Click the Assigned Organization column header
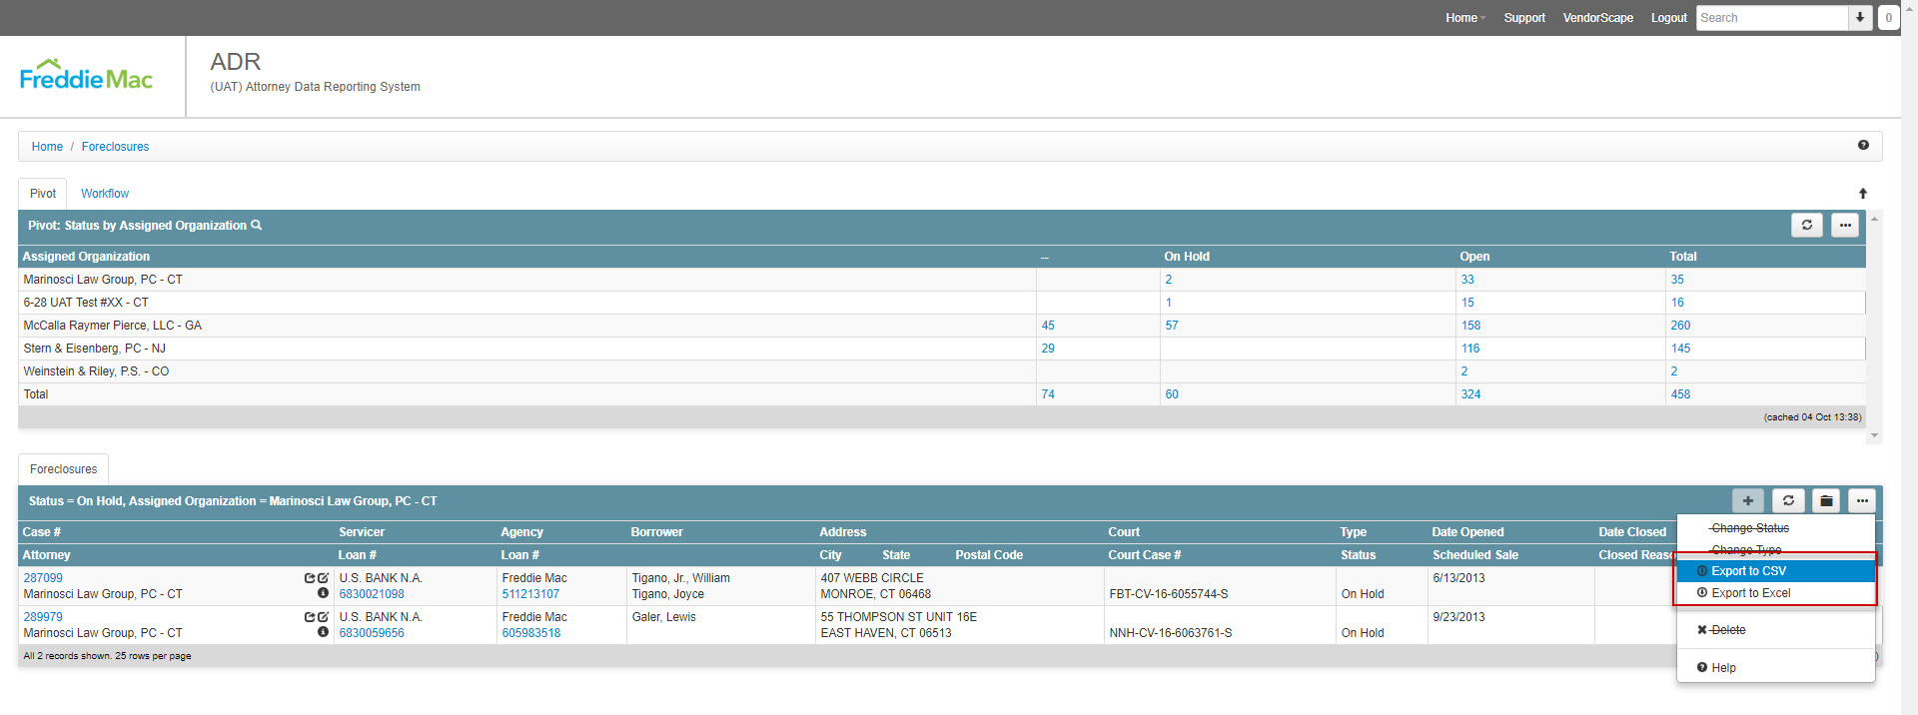 pos(86,257)
